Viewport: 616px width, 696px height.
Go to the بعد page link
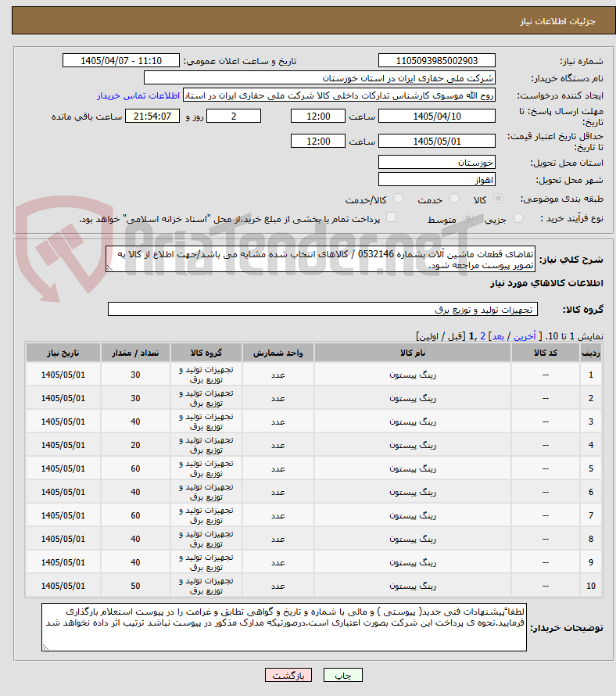click(x=497, y=336)
